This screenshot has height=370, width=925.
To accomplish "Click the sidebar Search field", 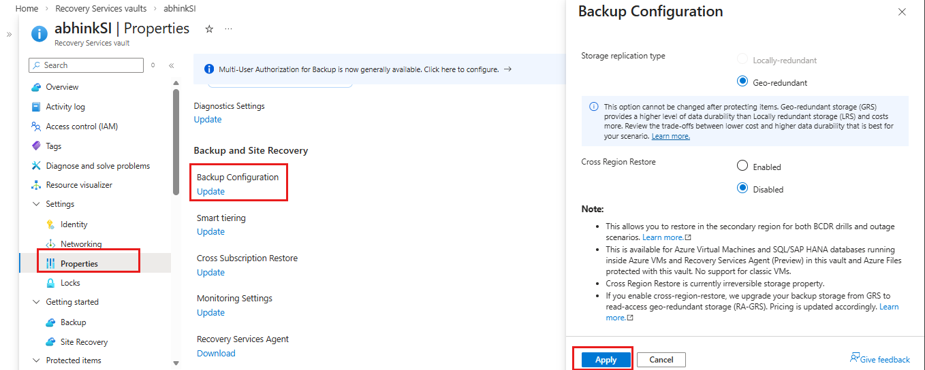I will (87, 65).
